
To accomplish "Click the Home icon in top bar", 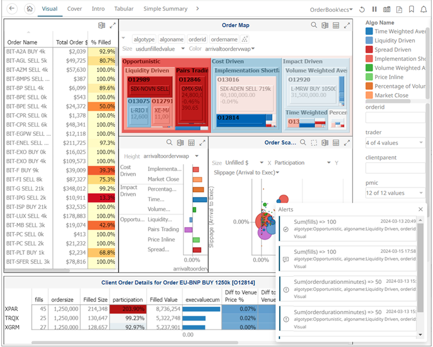I will 29,9.
